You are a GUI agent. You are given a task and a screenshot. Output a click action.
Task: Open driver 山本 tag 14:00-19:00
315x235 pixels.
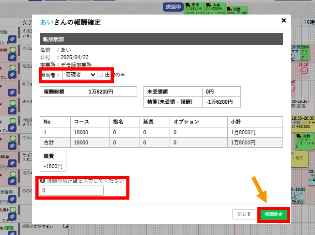point(215,9)
